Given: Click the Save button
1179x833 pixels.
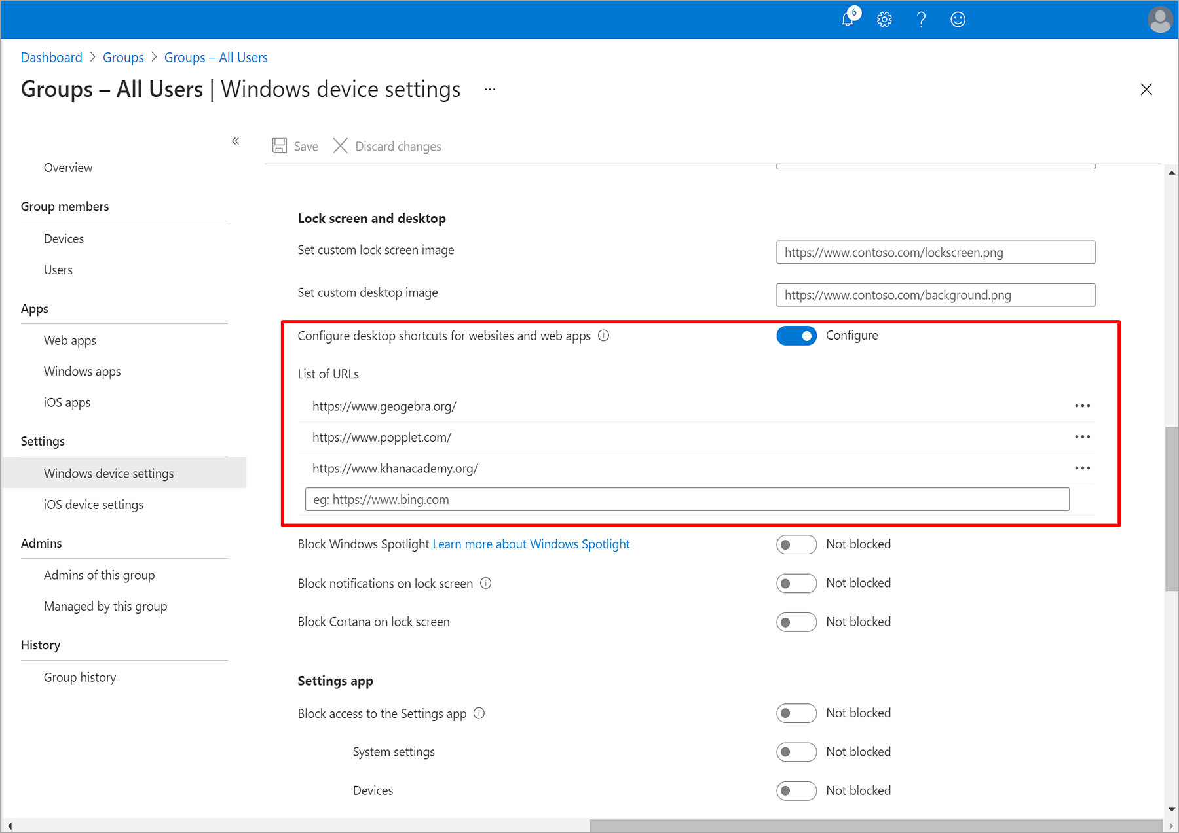Looking at the screenshot, I should pos(295,146).
